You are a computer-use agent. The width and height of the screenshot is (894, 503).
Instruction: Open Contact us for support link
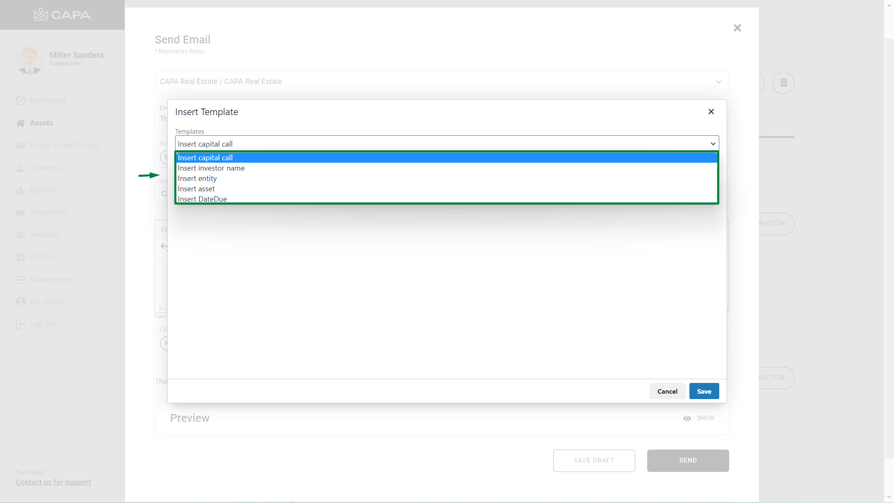click(x=53, y=482)
